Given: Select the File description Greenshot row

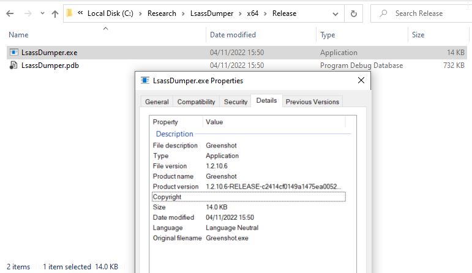Looking at the screenshot, I should click(249, 146).
